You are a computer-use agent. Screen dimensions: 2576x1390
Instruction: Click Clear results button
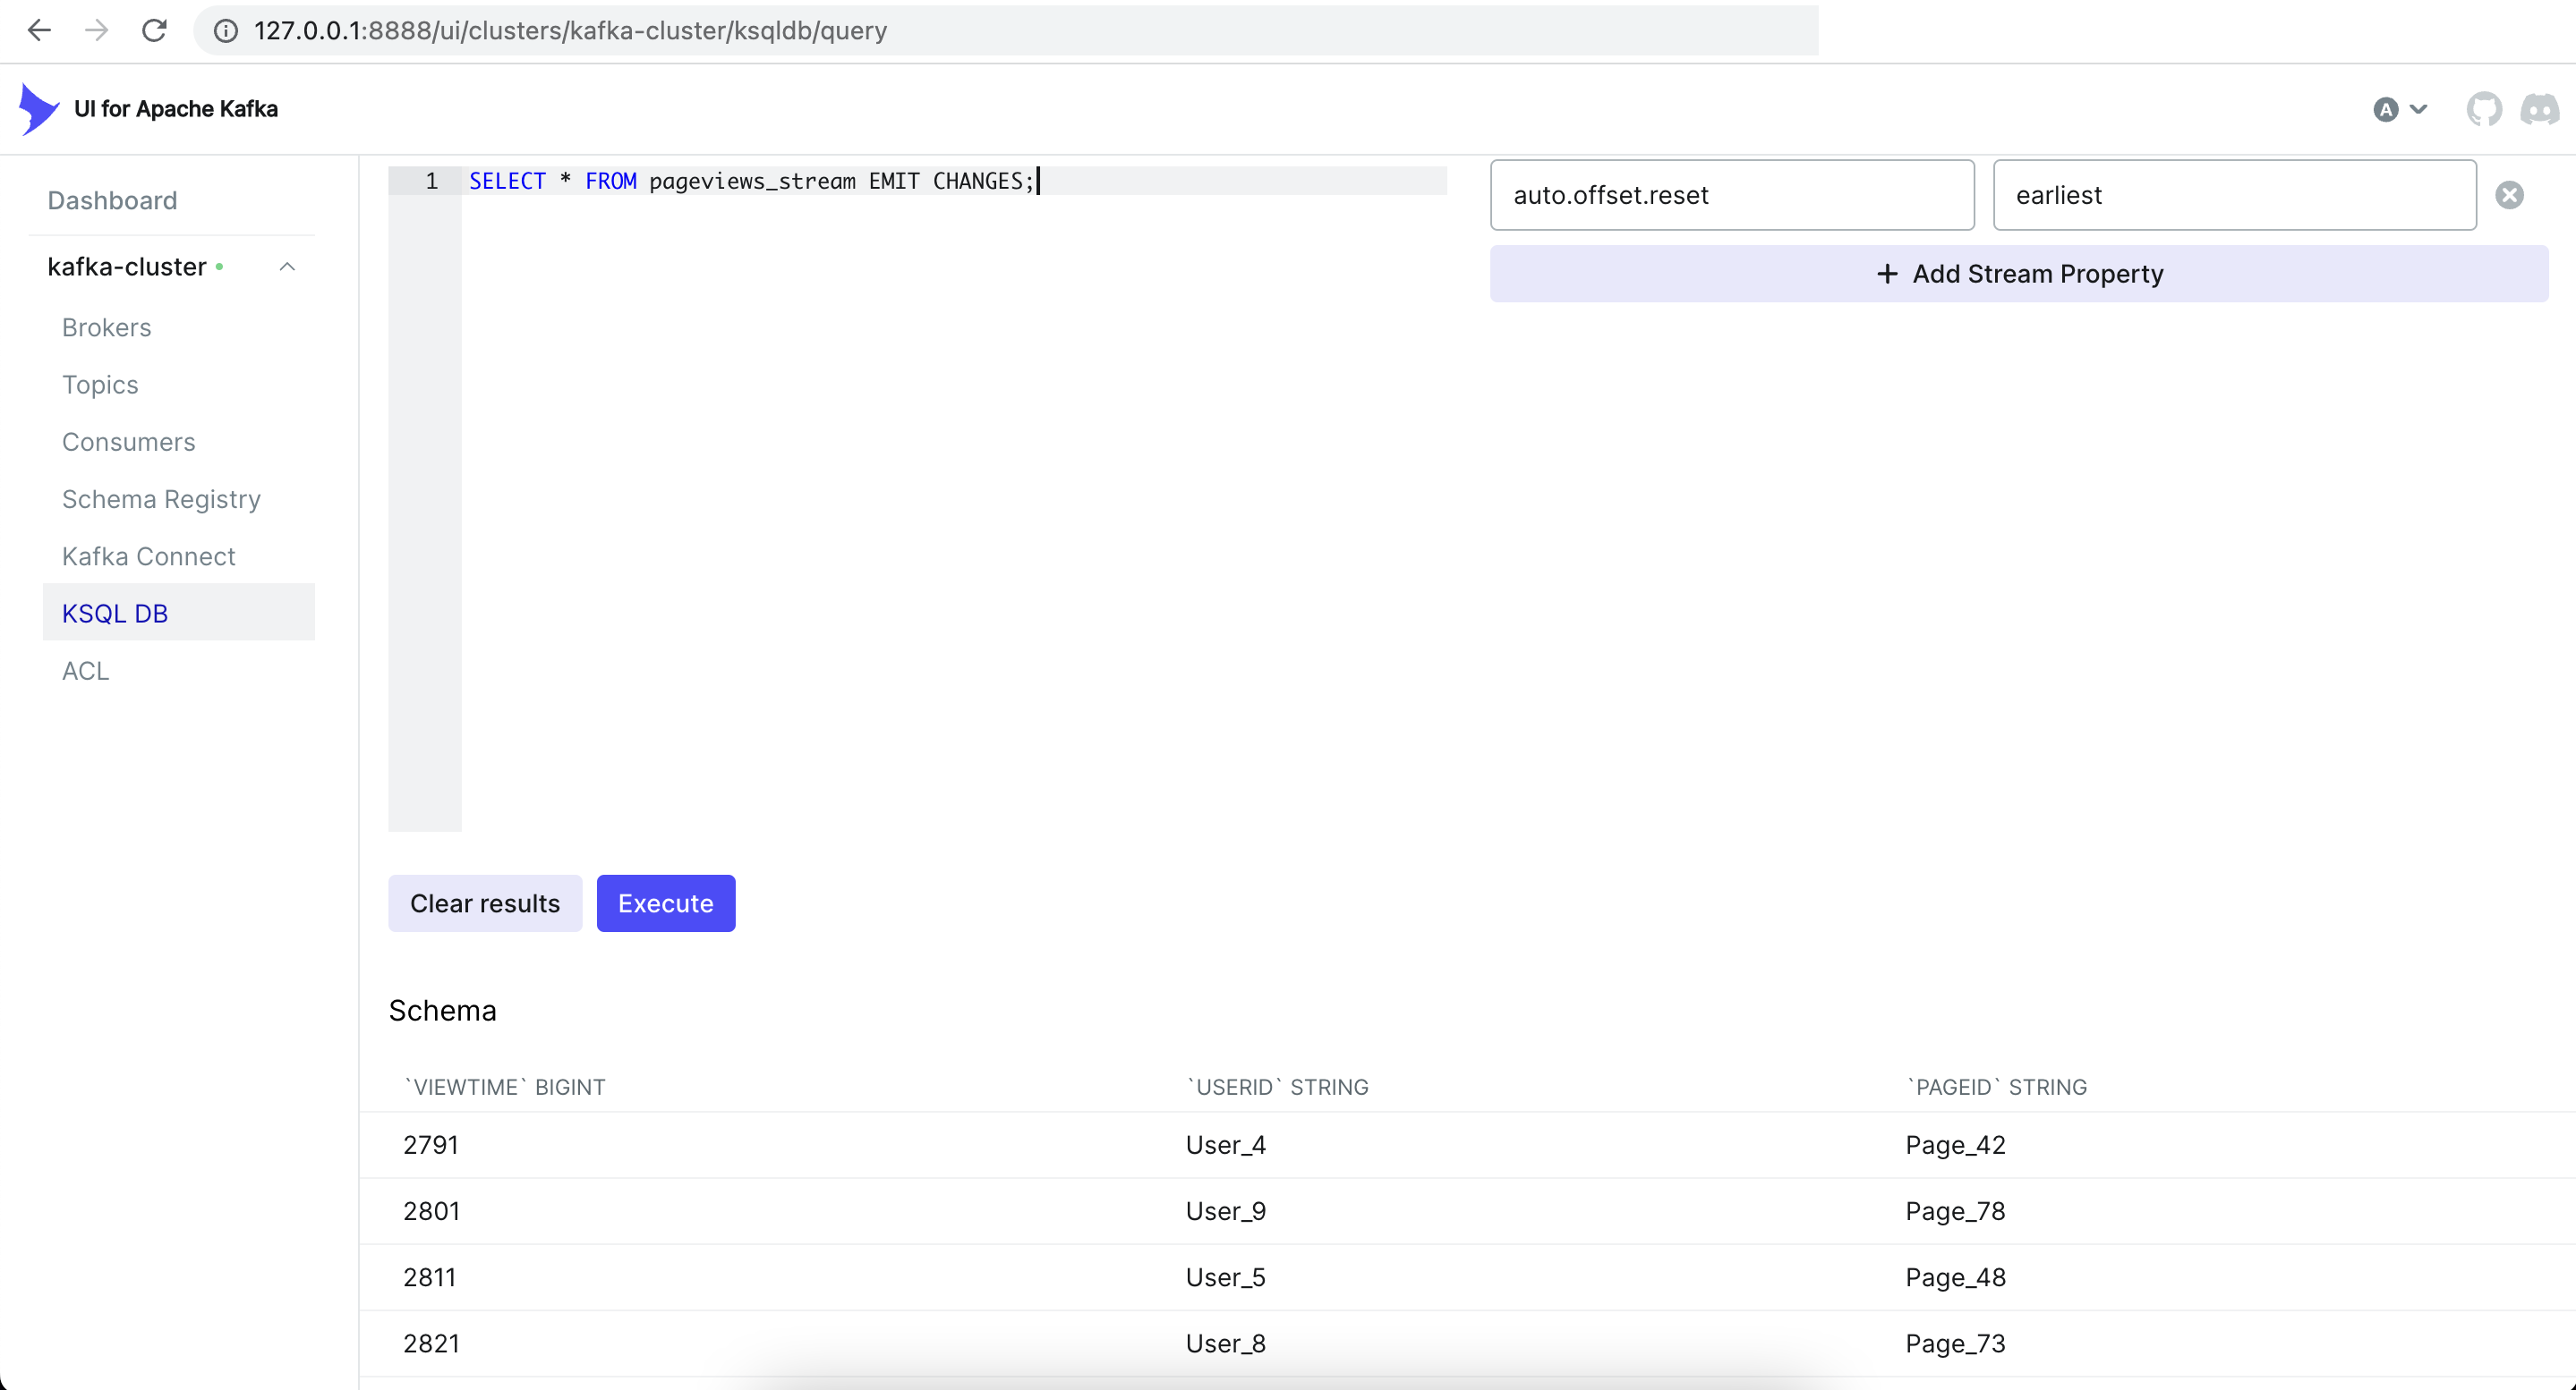pos(484,903)
